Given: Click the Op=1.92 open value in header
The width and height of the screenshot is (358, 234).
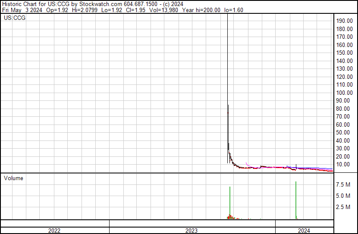Looking at the screenshot, I should click(57, 10).
